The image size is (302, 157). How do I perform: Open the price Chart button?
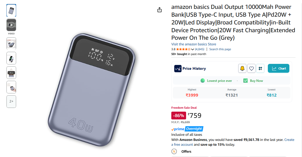[279, 68]
